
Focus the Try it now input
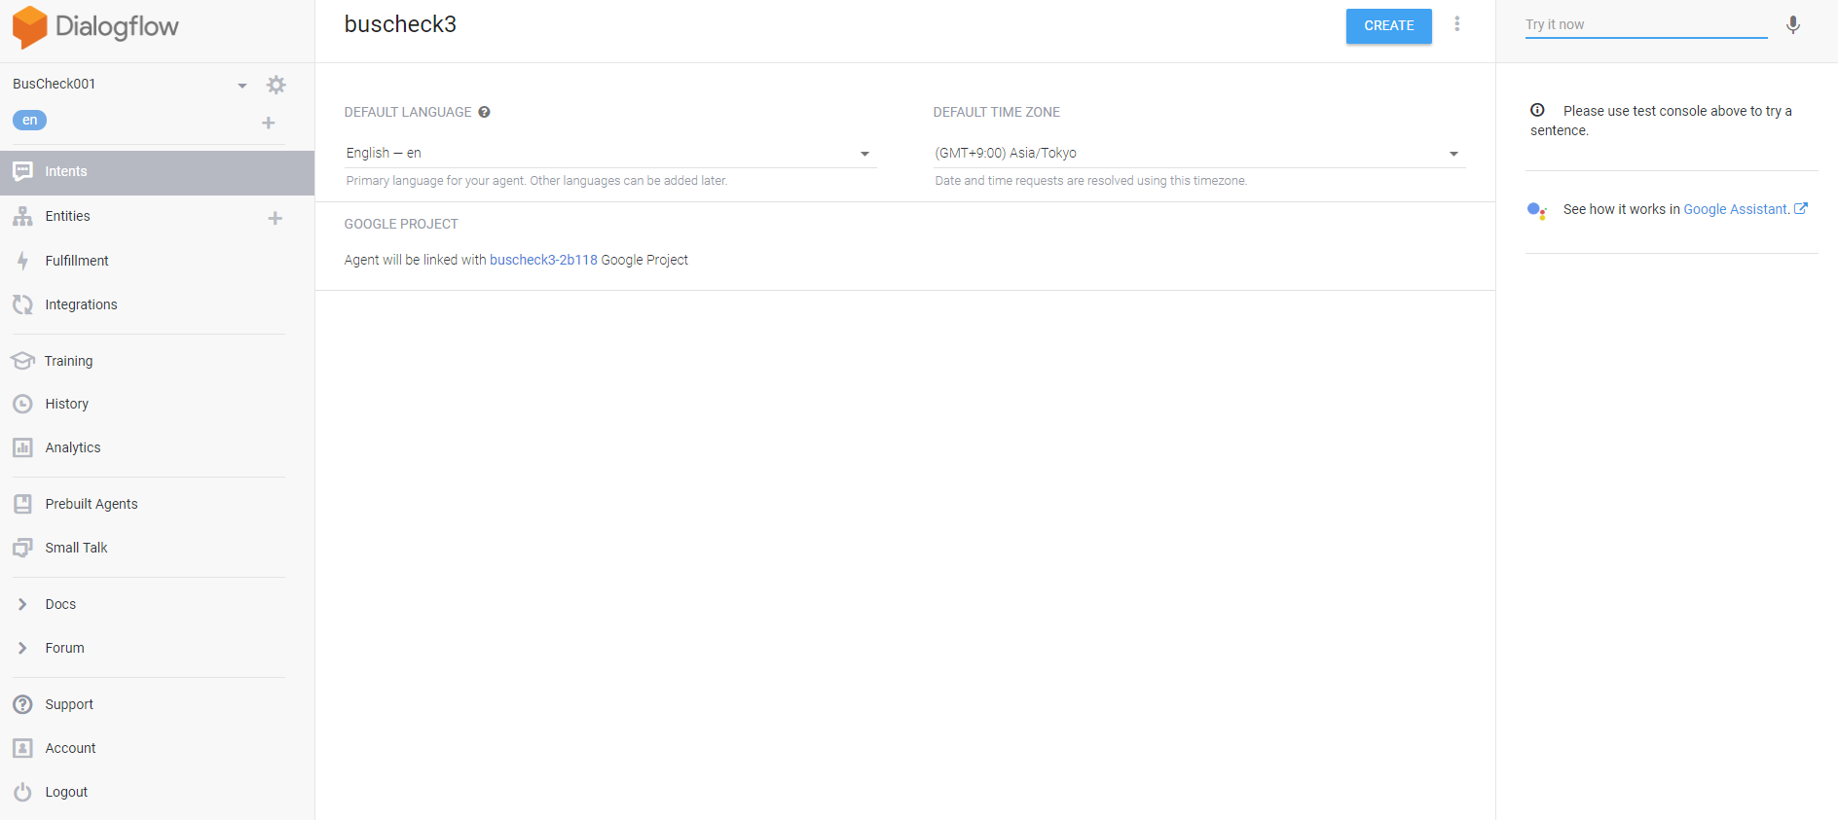coord(1646,25)
